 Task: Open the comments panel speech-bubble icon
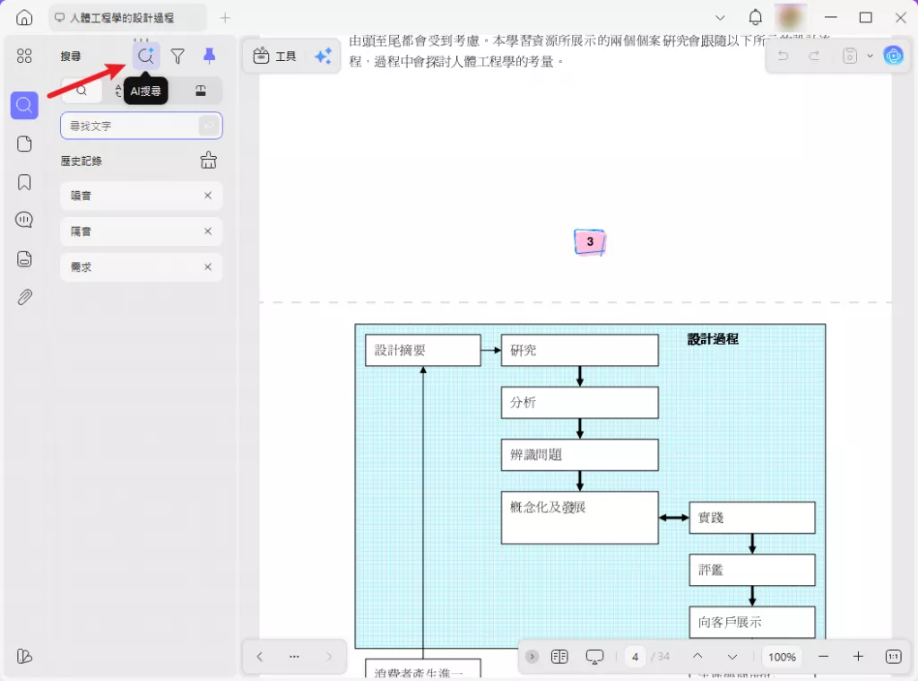(x=24, y=219)
